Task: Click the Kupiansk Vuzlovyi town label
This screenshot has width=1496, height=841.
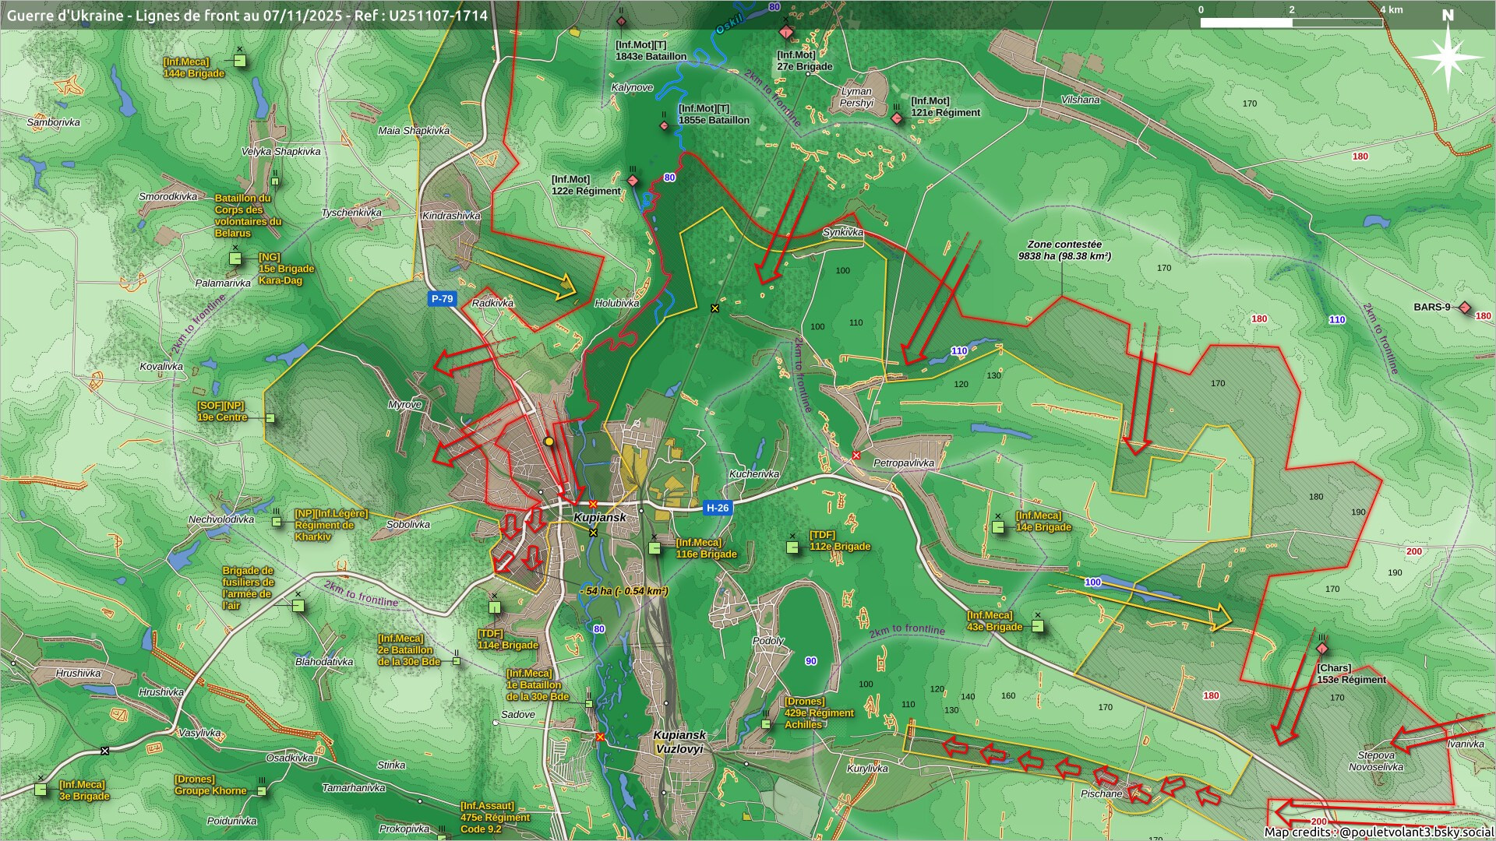Action: (x=679, y=741)
